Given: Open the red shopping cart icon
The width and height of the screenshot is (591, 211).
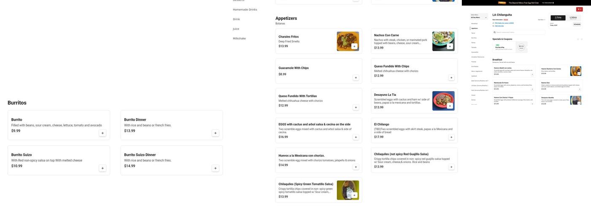Looking at the screenshot, I should [x=579, y=9].
